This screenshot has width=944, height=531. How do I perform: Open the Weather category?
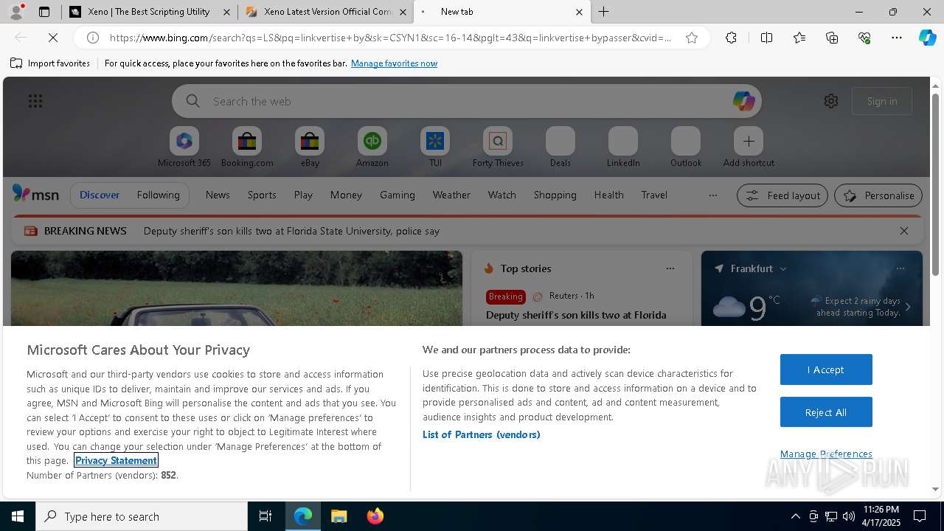[451, 195]
